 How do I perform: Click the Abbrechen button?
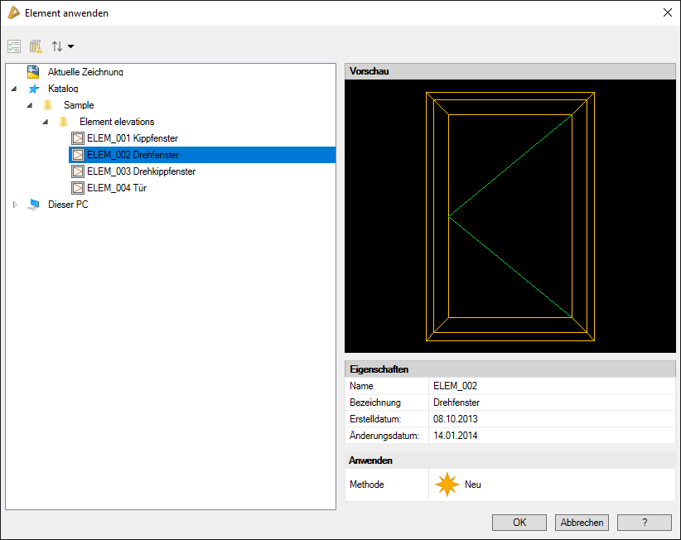(x=582, y=523)
